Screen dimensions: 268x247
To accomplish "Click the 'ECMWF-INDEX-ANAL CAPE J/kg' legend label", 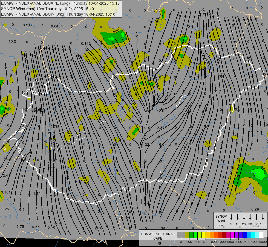I will pos(158,238).
